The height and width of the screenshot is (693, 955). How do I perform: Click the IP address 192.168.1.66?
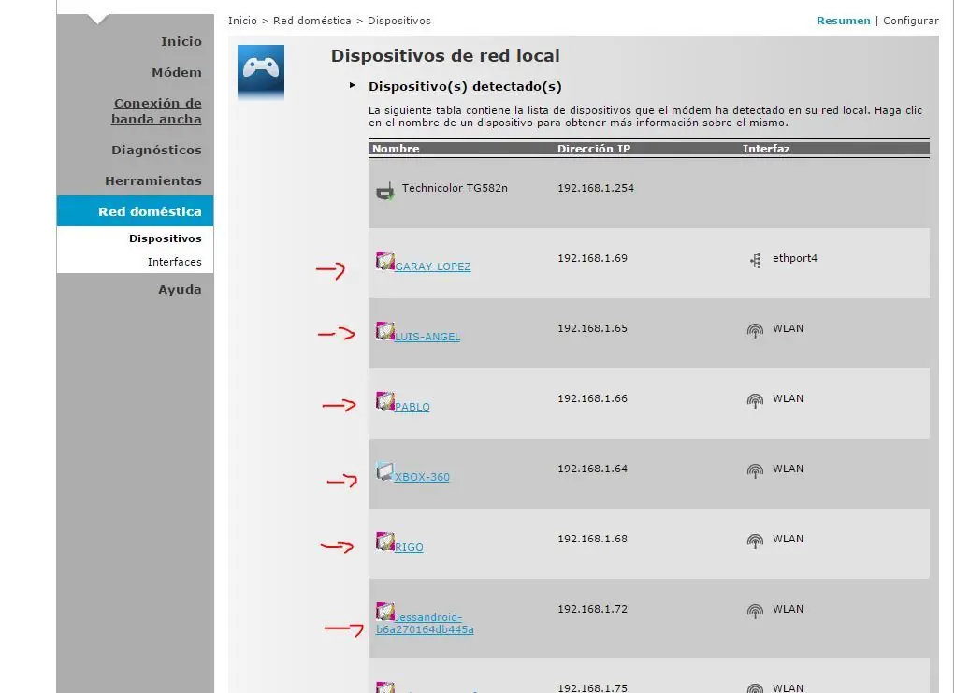pyautogui.click(x=592, y=398)
